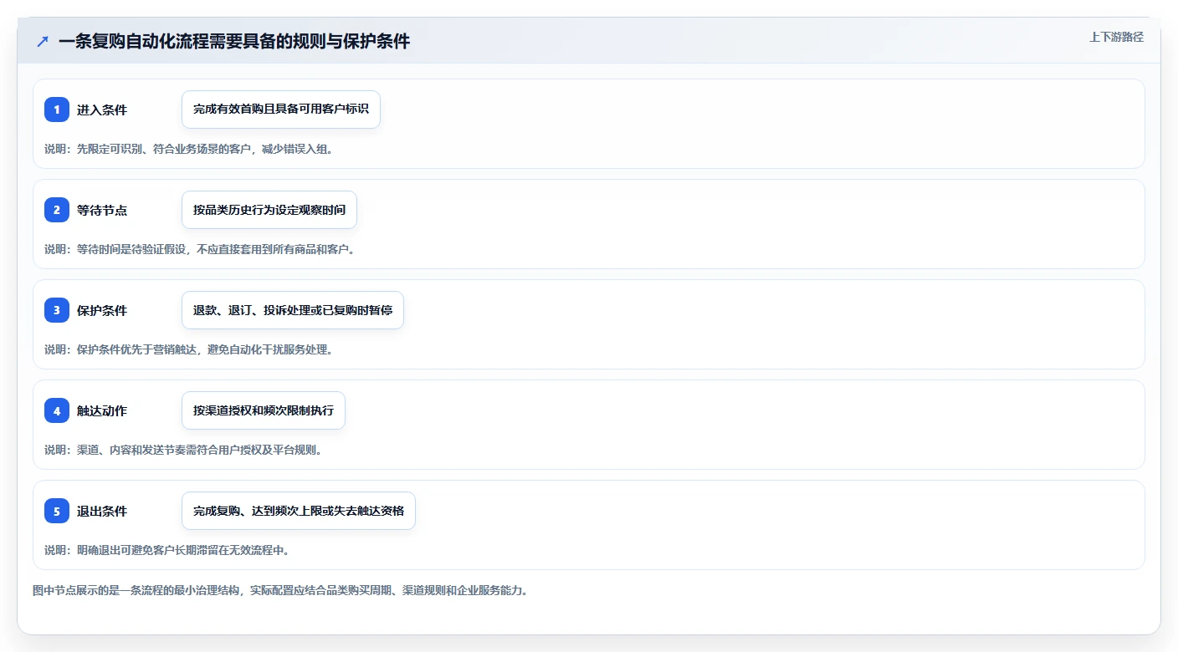Click the 按品类历史行为设定观察时间 chip
Viewport: 1178px width, 652px height.
click(x=269, y=210)
